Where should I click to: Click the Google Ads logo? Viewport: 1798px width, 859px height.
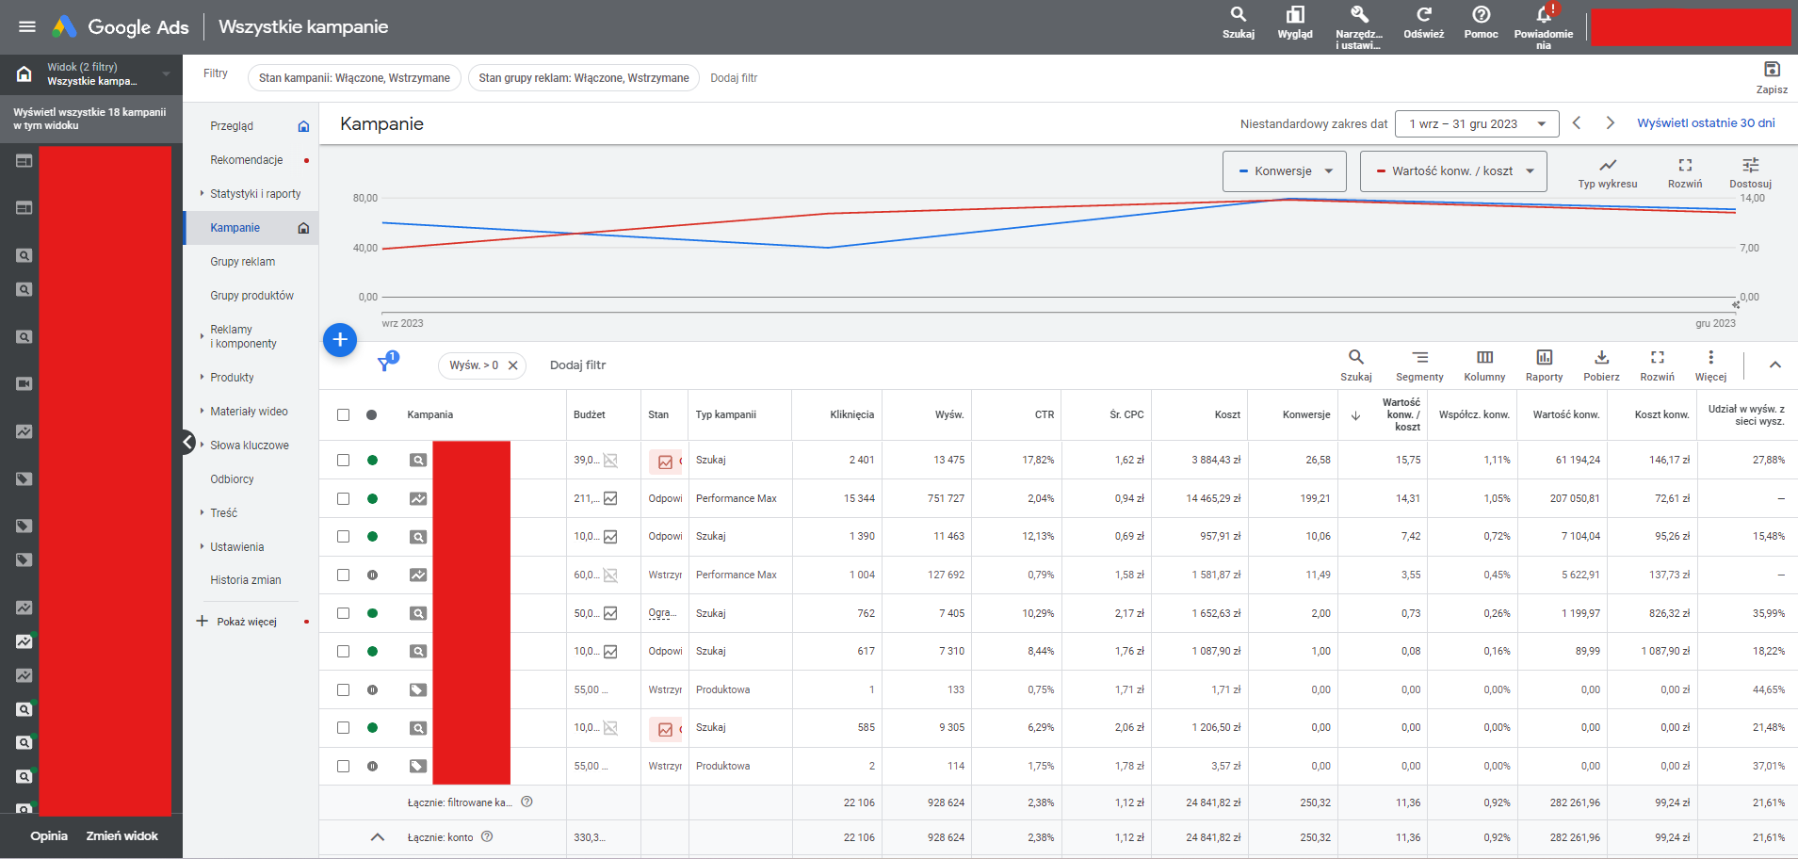coord(120,26)
